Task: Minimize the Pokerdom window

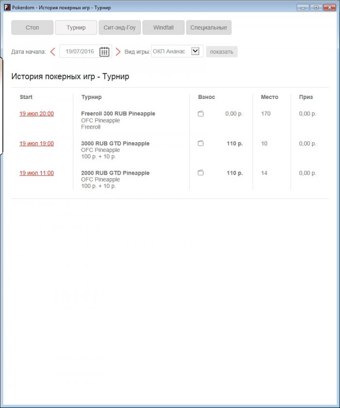Action: click(303, 8)
